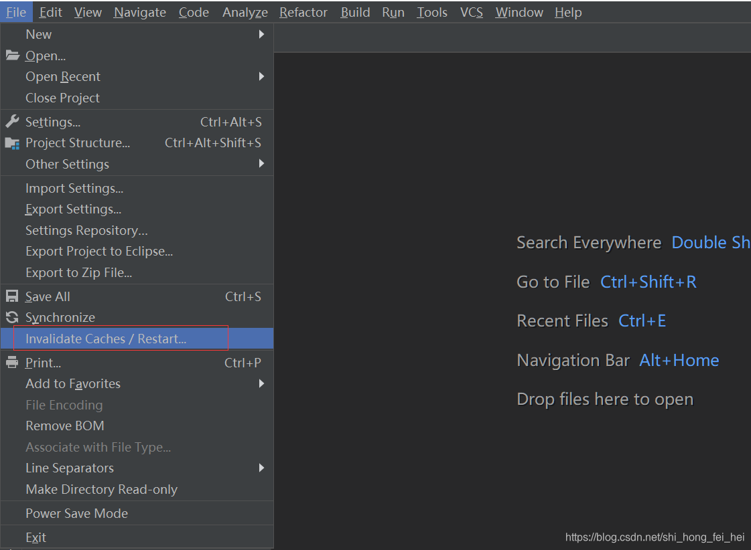Choose Export Project to Eclipse...
Screen dimensions: 751x550
pos(137,251)
